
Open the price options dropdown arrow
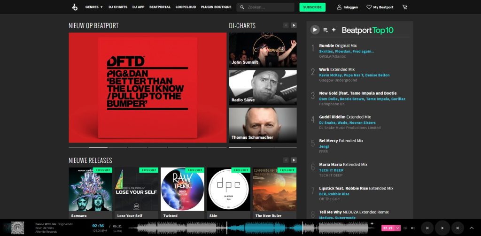(x=398, y=228)
